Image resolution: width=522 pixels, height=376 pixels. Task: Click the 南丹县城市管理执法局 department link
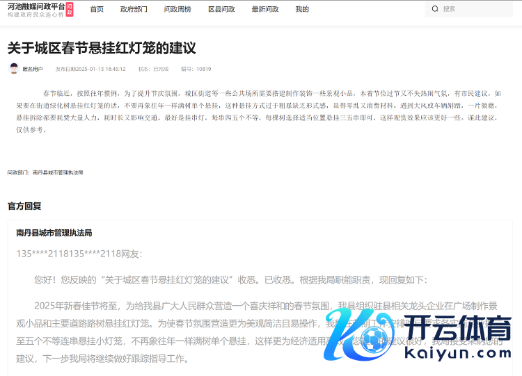(x=58, y=172)
